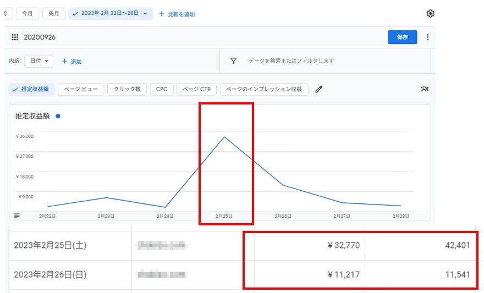Click the report name 20200926
Viewport: 484px width, 293px height.
(40, 37)
